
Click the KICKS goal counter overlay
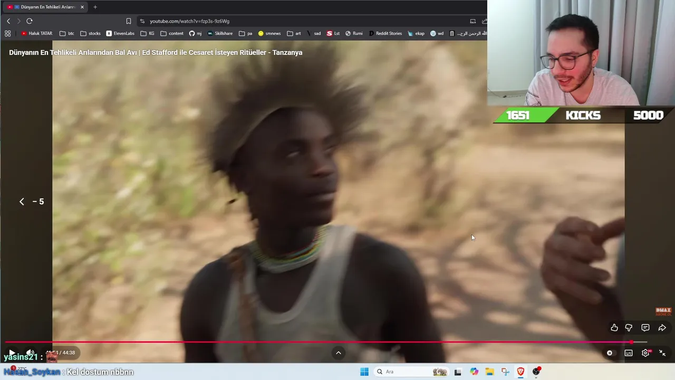583,115
